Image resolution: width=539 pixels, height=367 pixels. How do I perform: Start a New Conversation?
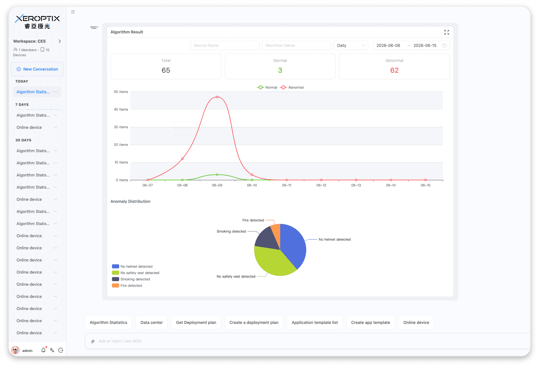[x=37, y=69]
